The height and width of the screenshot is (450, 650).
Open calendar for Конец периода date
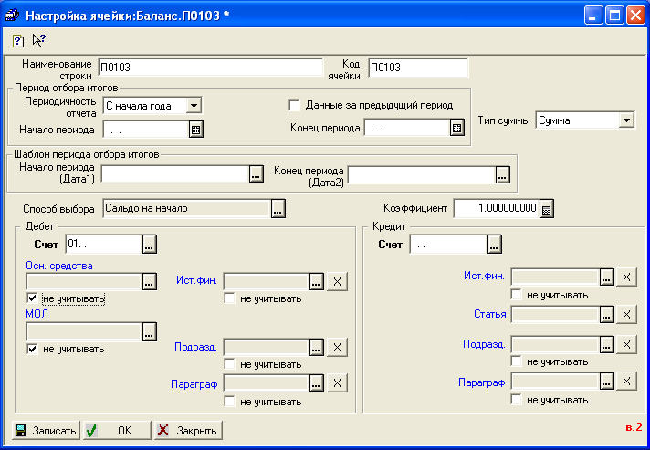coord(456,128)
